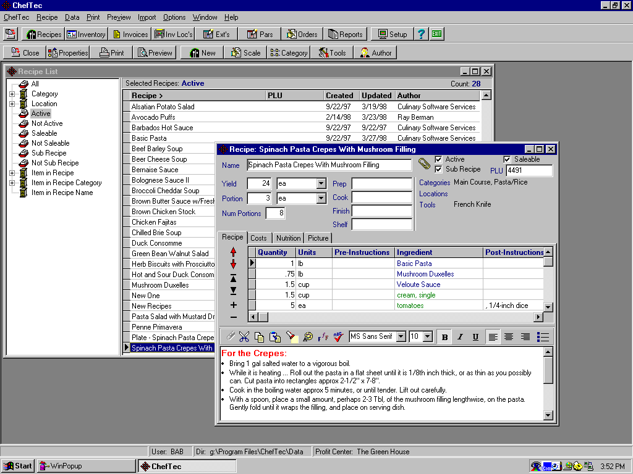Remove an ingredient row with the minus icon
Viewport: 633px width, 474px height.
233,318
